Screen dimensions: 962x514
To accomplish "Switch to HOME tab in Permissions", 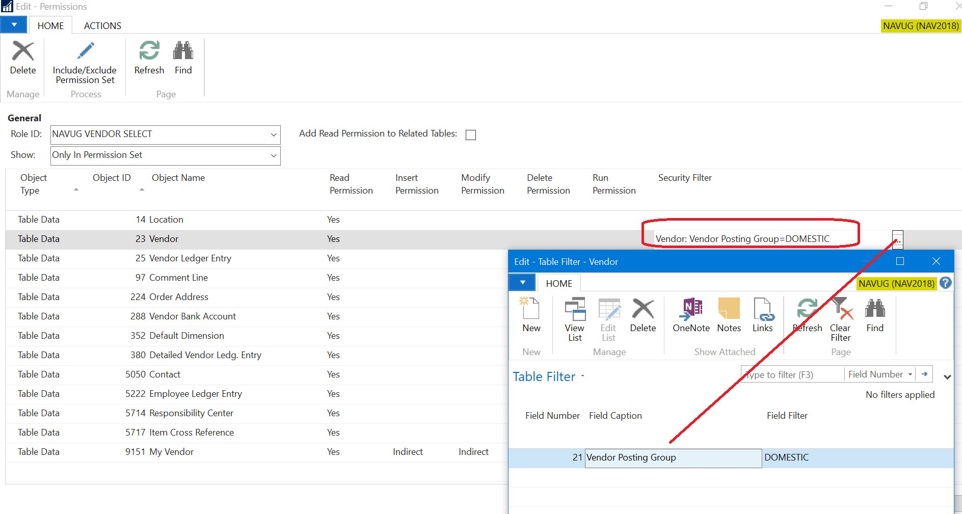I will [51, 25].
